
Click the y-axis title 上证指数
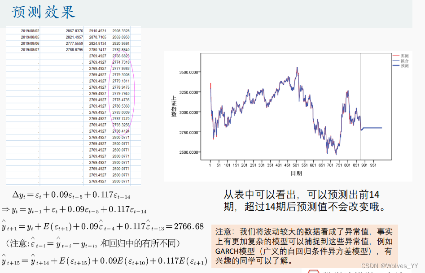(174, 106)
